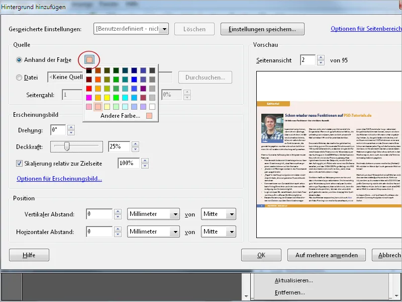Image resolution: width=402 pixels, height=302 pixels.
Task: Pick the pale yellow palette swatch
Action: pyautogui.click(x=107, y=107)
